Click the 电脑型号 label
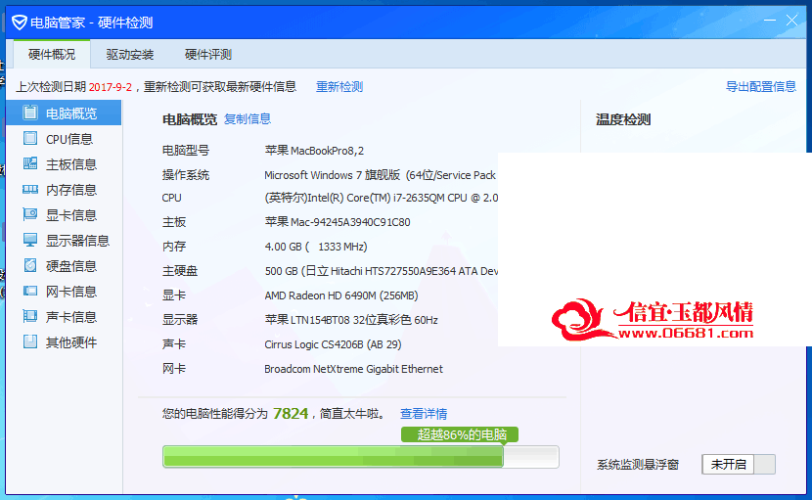This screenshot has height=500, width=812. tap(186, 151)
